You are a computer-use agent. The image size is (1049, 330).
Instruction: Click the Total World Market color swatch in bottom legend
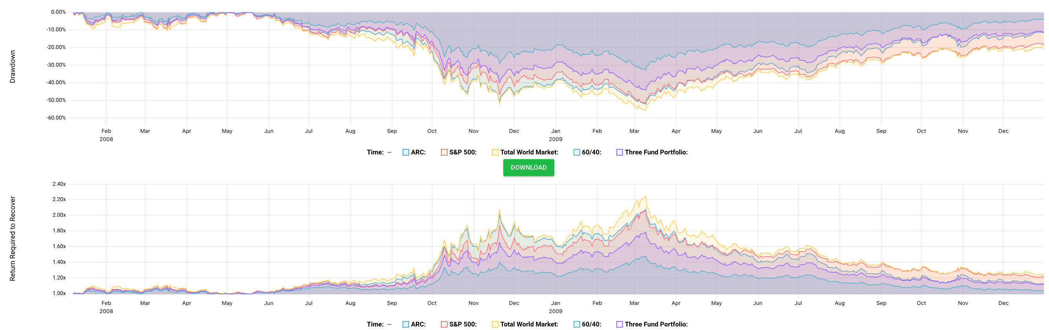(495, 324)
